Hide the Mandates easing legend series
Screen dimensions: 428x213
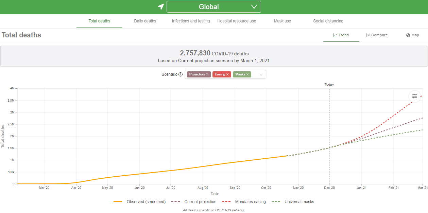(243, 202)
